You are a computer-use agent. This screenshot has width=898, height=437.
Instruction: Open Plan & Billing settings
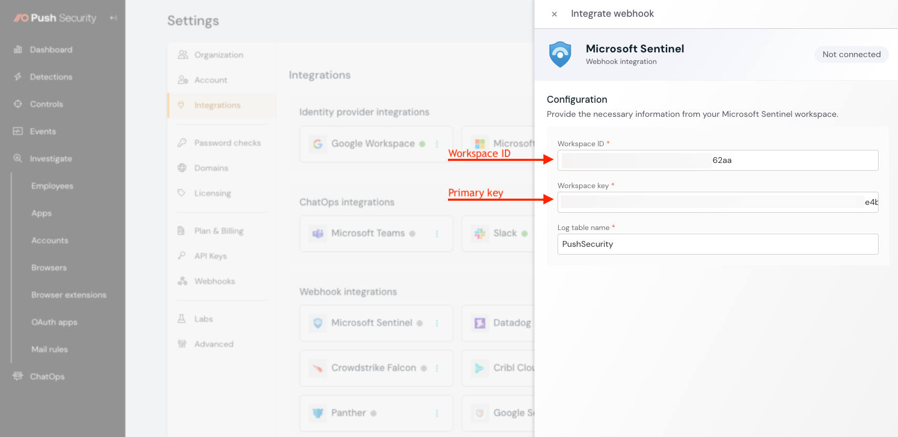pos(219,231)
